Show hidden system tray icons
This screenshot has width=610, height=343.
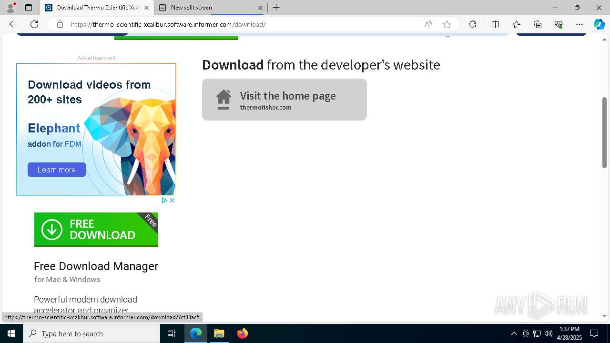tap(514, 333)
